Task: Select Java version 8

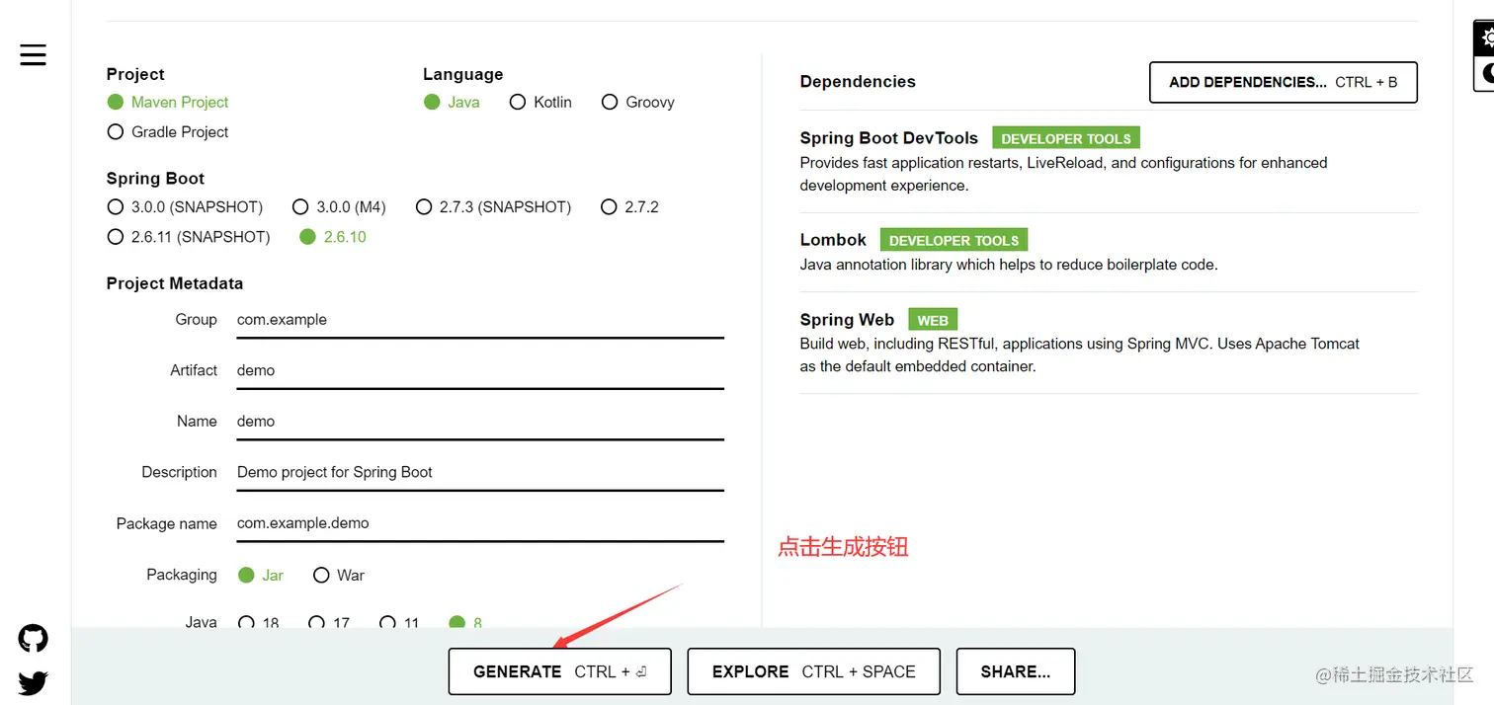Action: click(x=465, y=623)
